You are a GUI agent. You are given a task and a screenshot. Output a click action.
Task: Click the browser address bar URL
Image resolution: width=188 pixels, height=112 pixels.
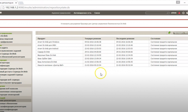[x=38, y=8]
